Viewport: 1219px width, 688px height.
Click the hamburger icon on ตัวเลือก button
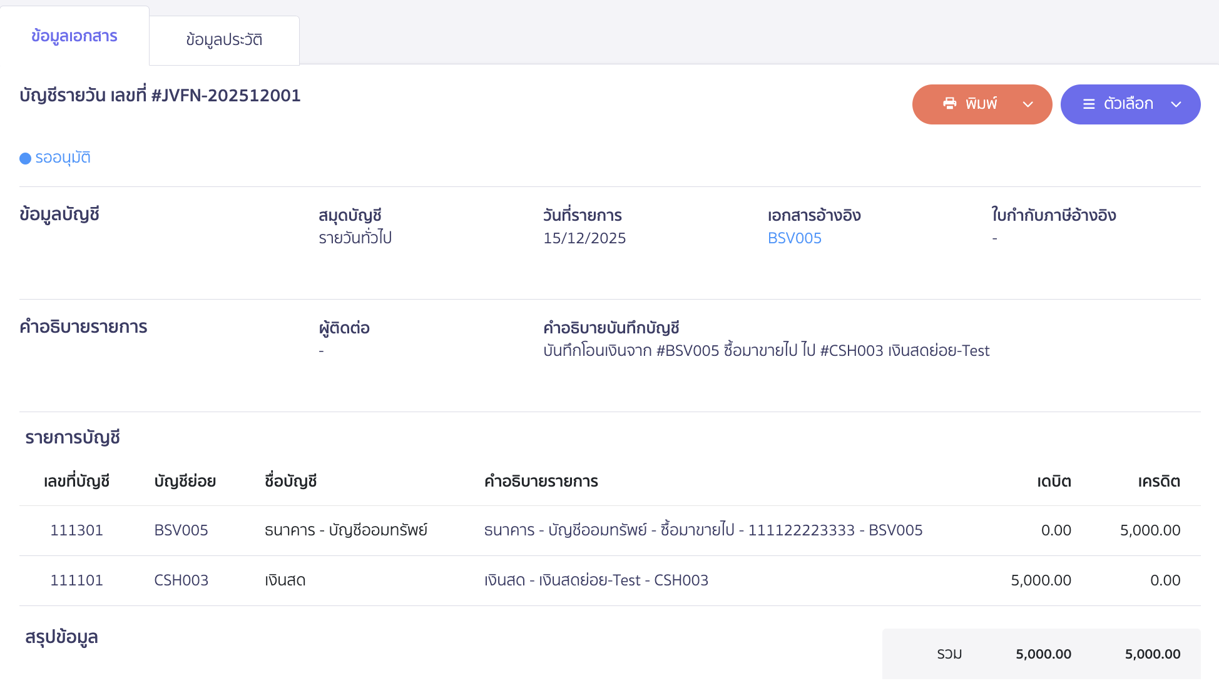click(x=1089, y=104)
